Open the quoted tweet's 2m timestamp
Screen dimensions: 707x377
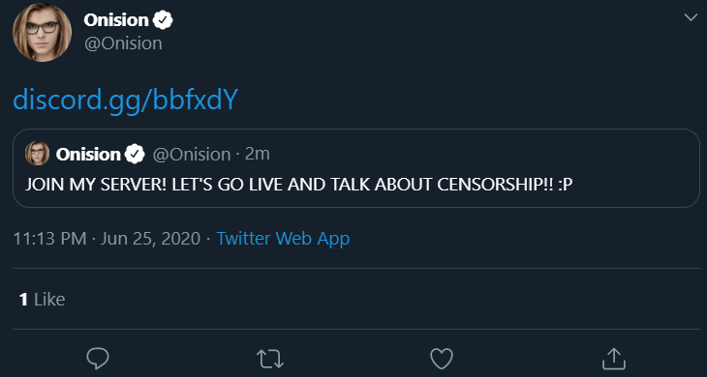click(258, 154)
